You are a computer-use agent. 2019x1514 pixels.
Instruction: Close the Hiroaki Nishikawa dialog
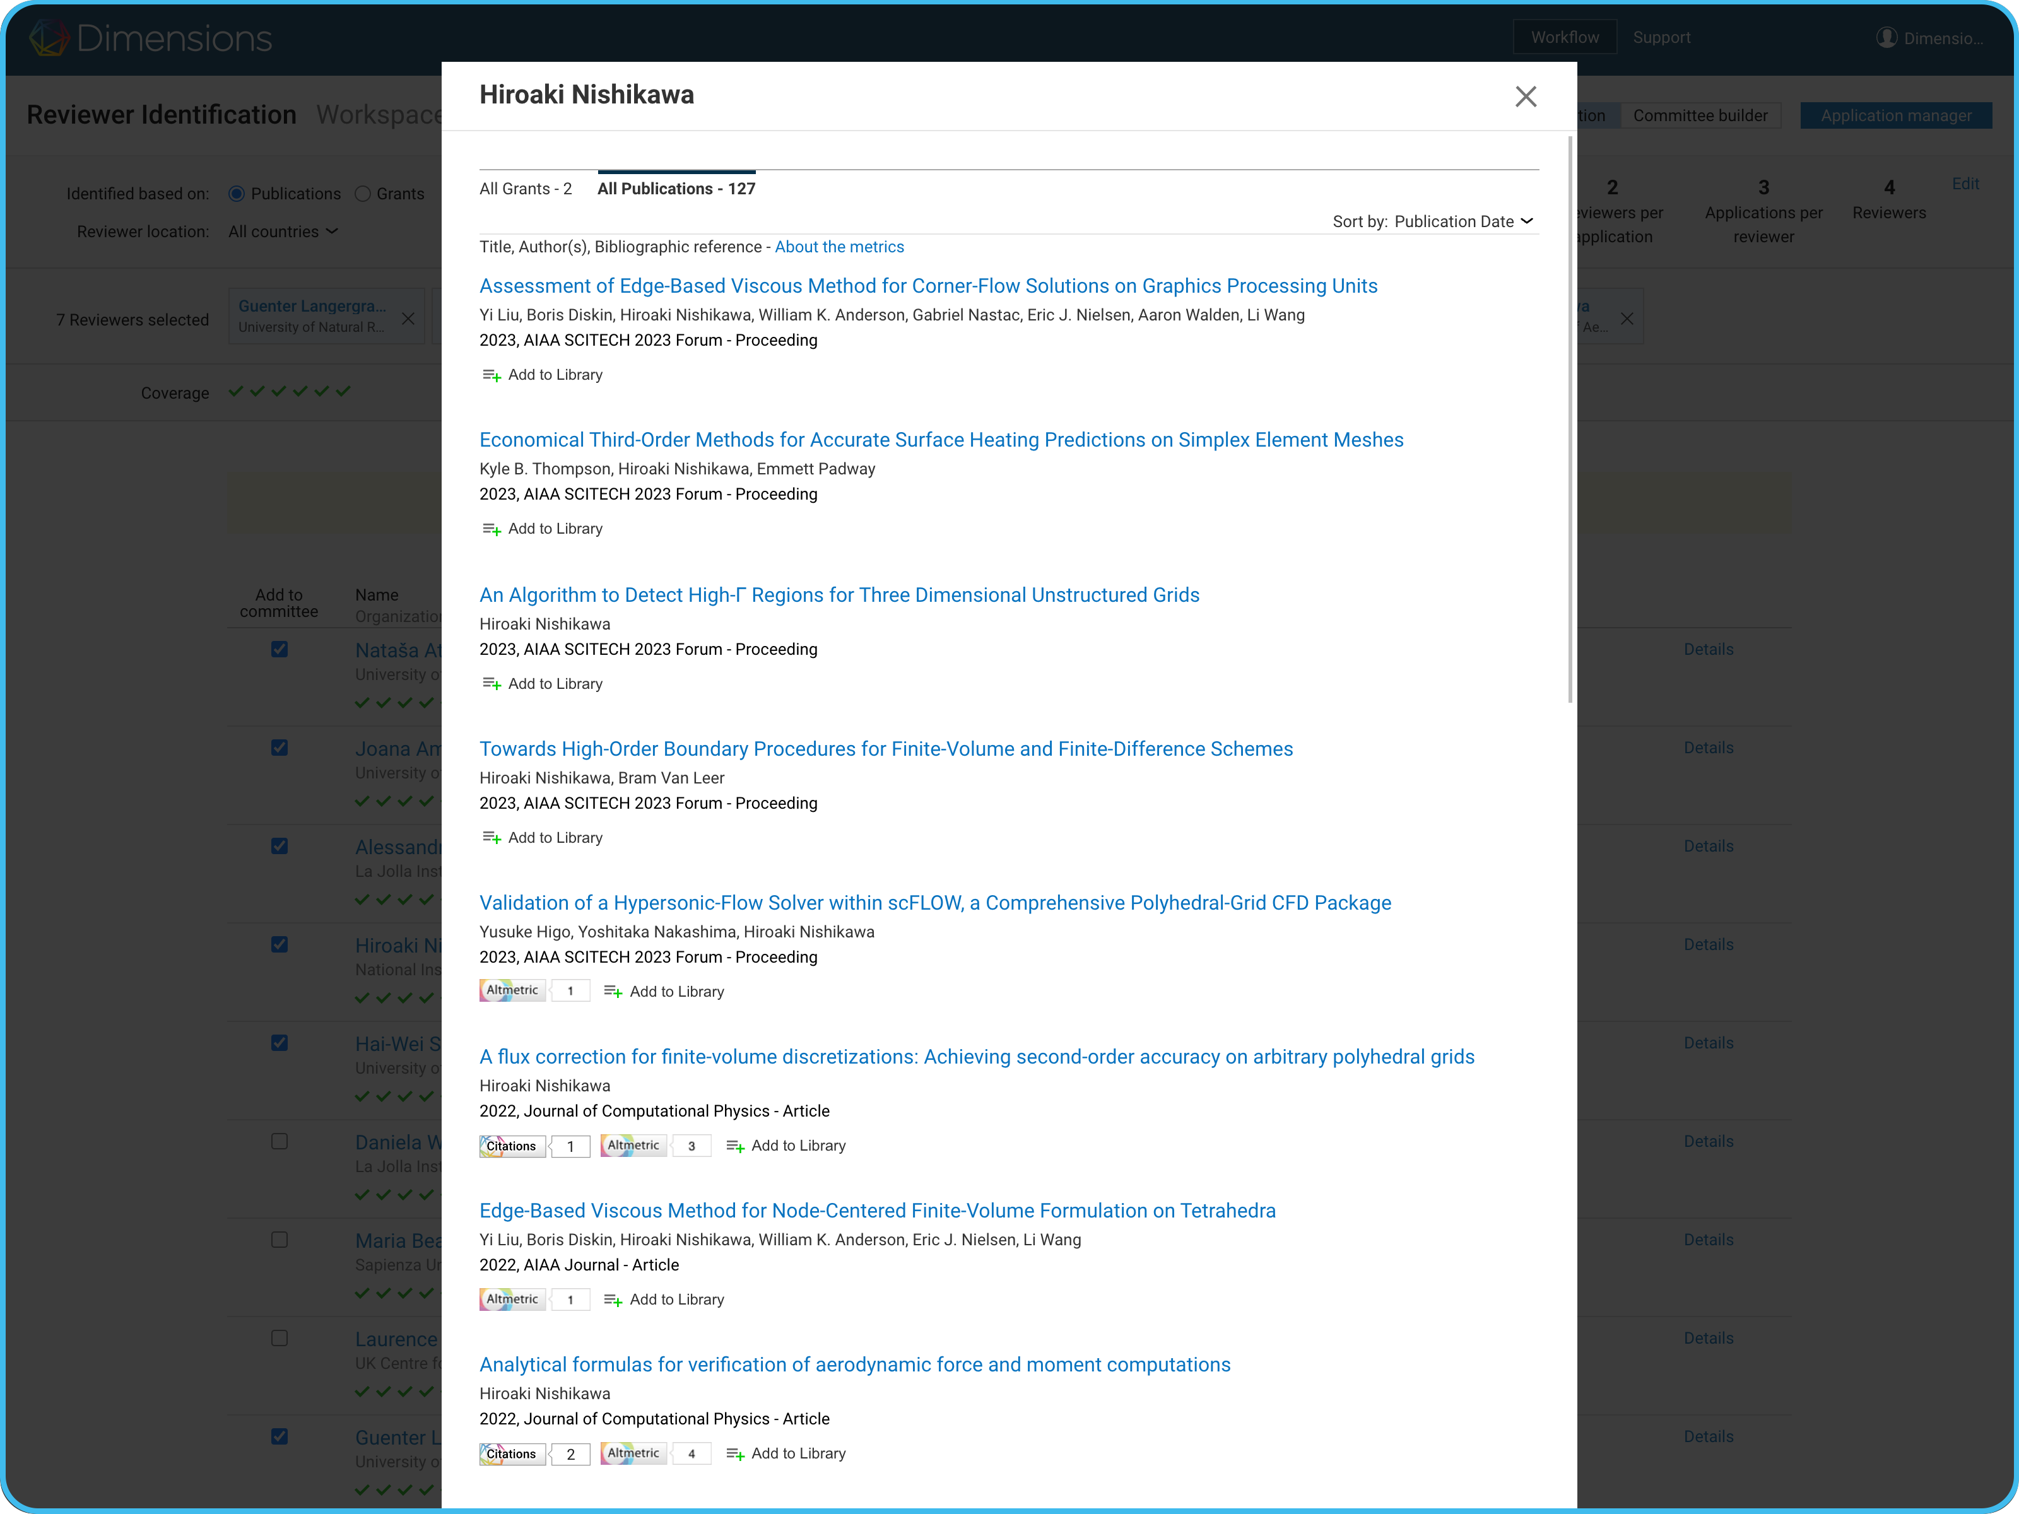[x=1525, y=97]
